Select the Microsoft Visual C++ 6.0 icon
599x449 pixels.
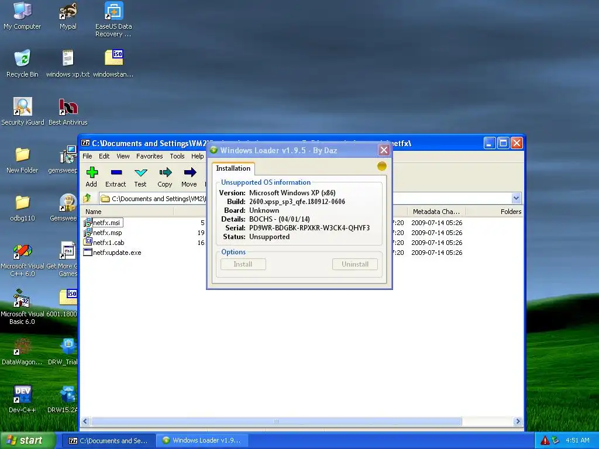(x=23, y=260)
